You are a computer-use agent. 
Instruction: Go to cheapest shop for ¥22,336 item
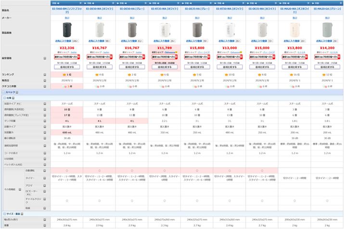pyautogui.click(x=66, y=57)
